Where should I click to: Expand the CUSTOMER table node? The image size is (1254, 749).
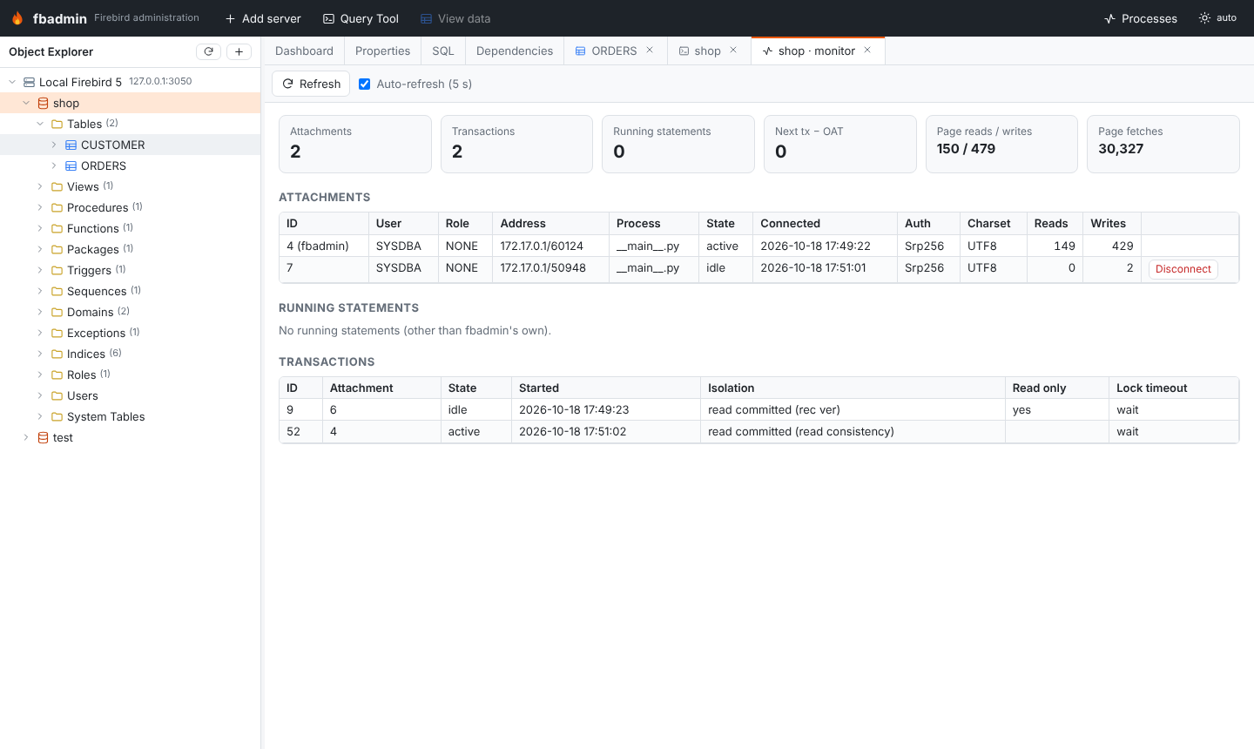coord(54,145)
